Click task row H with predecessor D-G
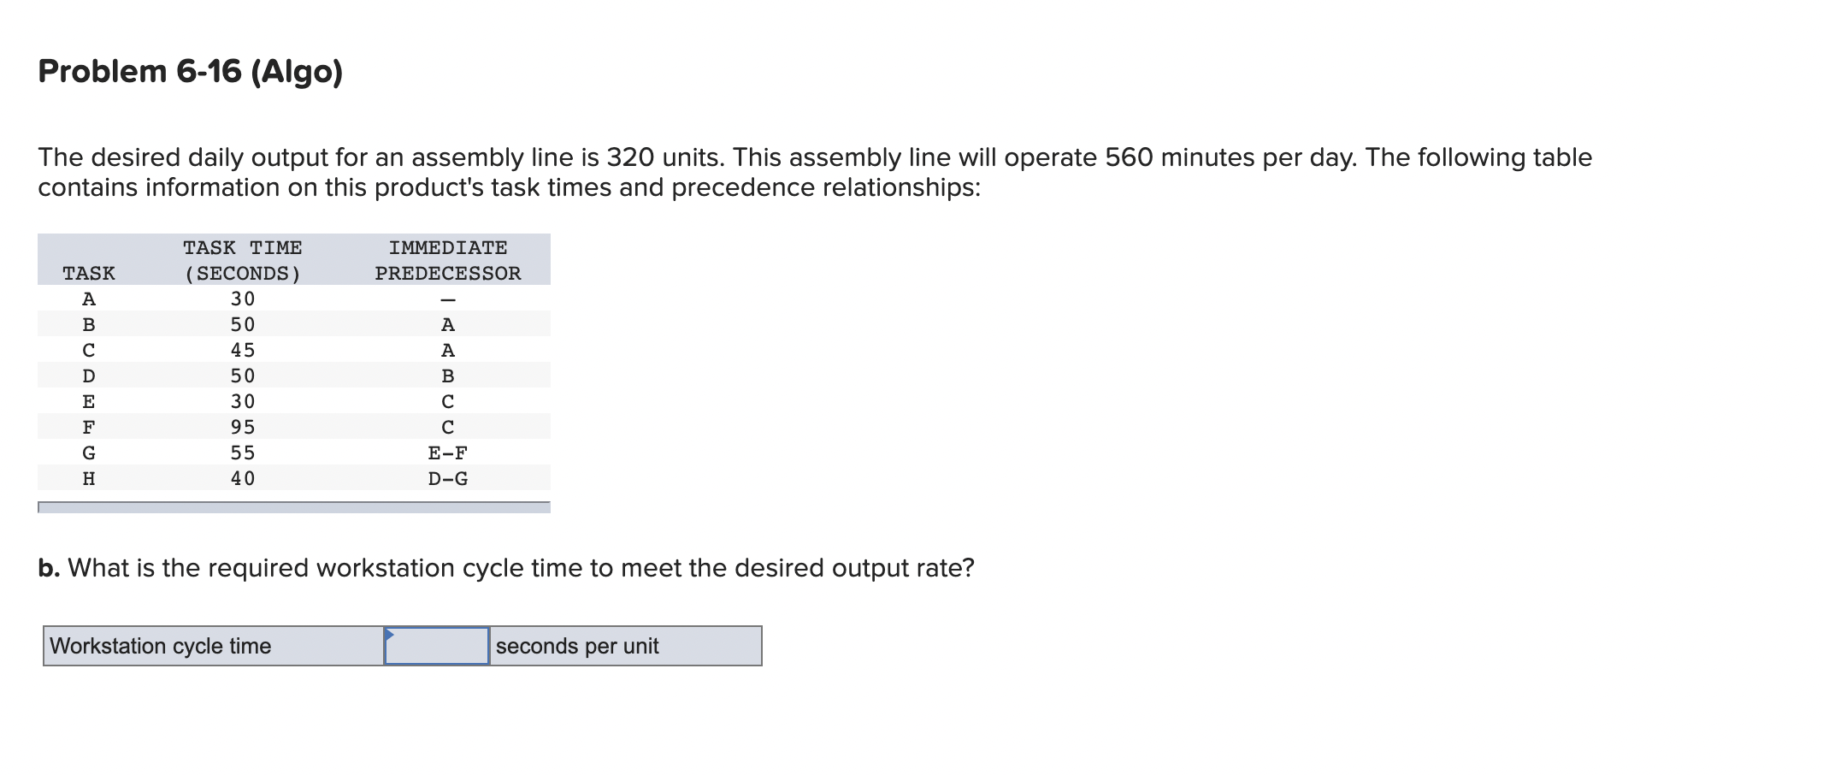This screenshot has height=775, width=1823. (257, 477)
